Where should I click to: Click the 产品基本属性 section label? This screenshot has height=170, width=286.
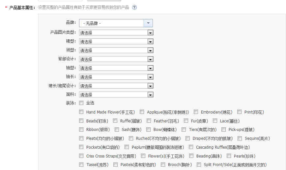tap(22, 8)
